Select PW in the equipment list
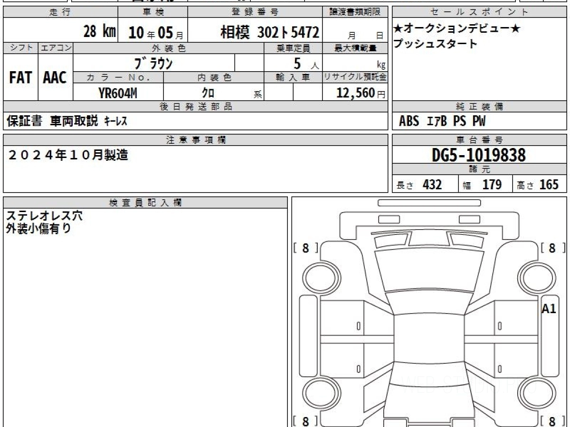 click(479, 121)
